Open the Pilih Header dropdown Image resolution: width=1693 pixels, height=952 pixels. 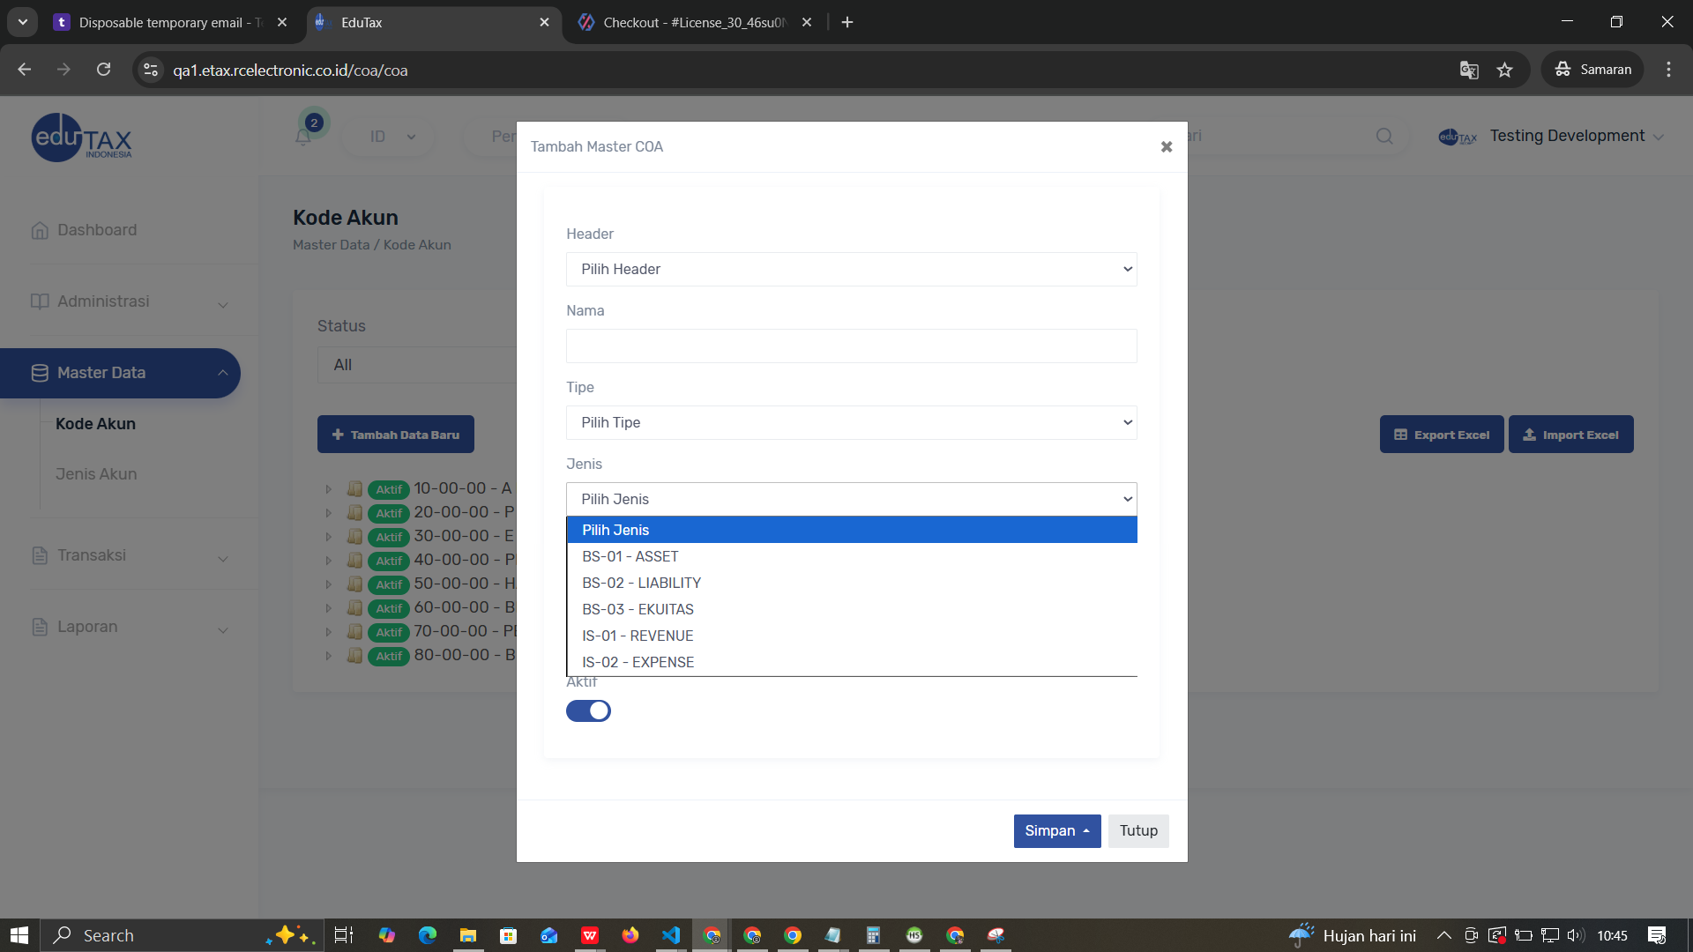click(851, 269)
